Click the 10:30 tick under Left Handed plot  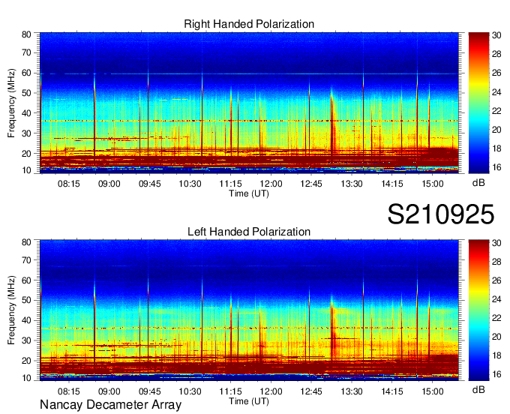coord(190,391)
